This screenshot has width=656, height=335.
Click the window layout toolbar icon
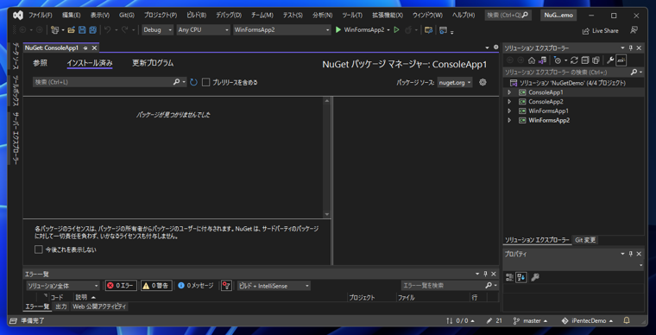point(444,30)
